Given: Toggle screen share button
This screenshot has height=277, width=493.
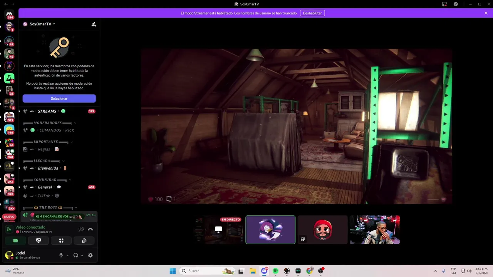Looking at the screenshot, I should [39, 240].
